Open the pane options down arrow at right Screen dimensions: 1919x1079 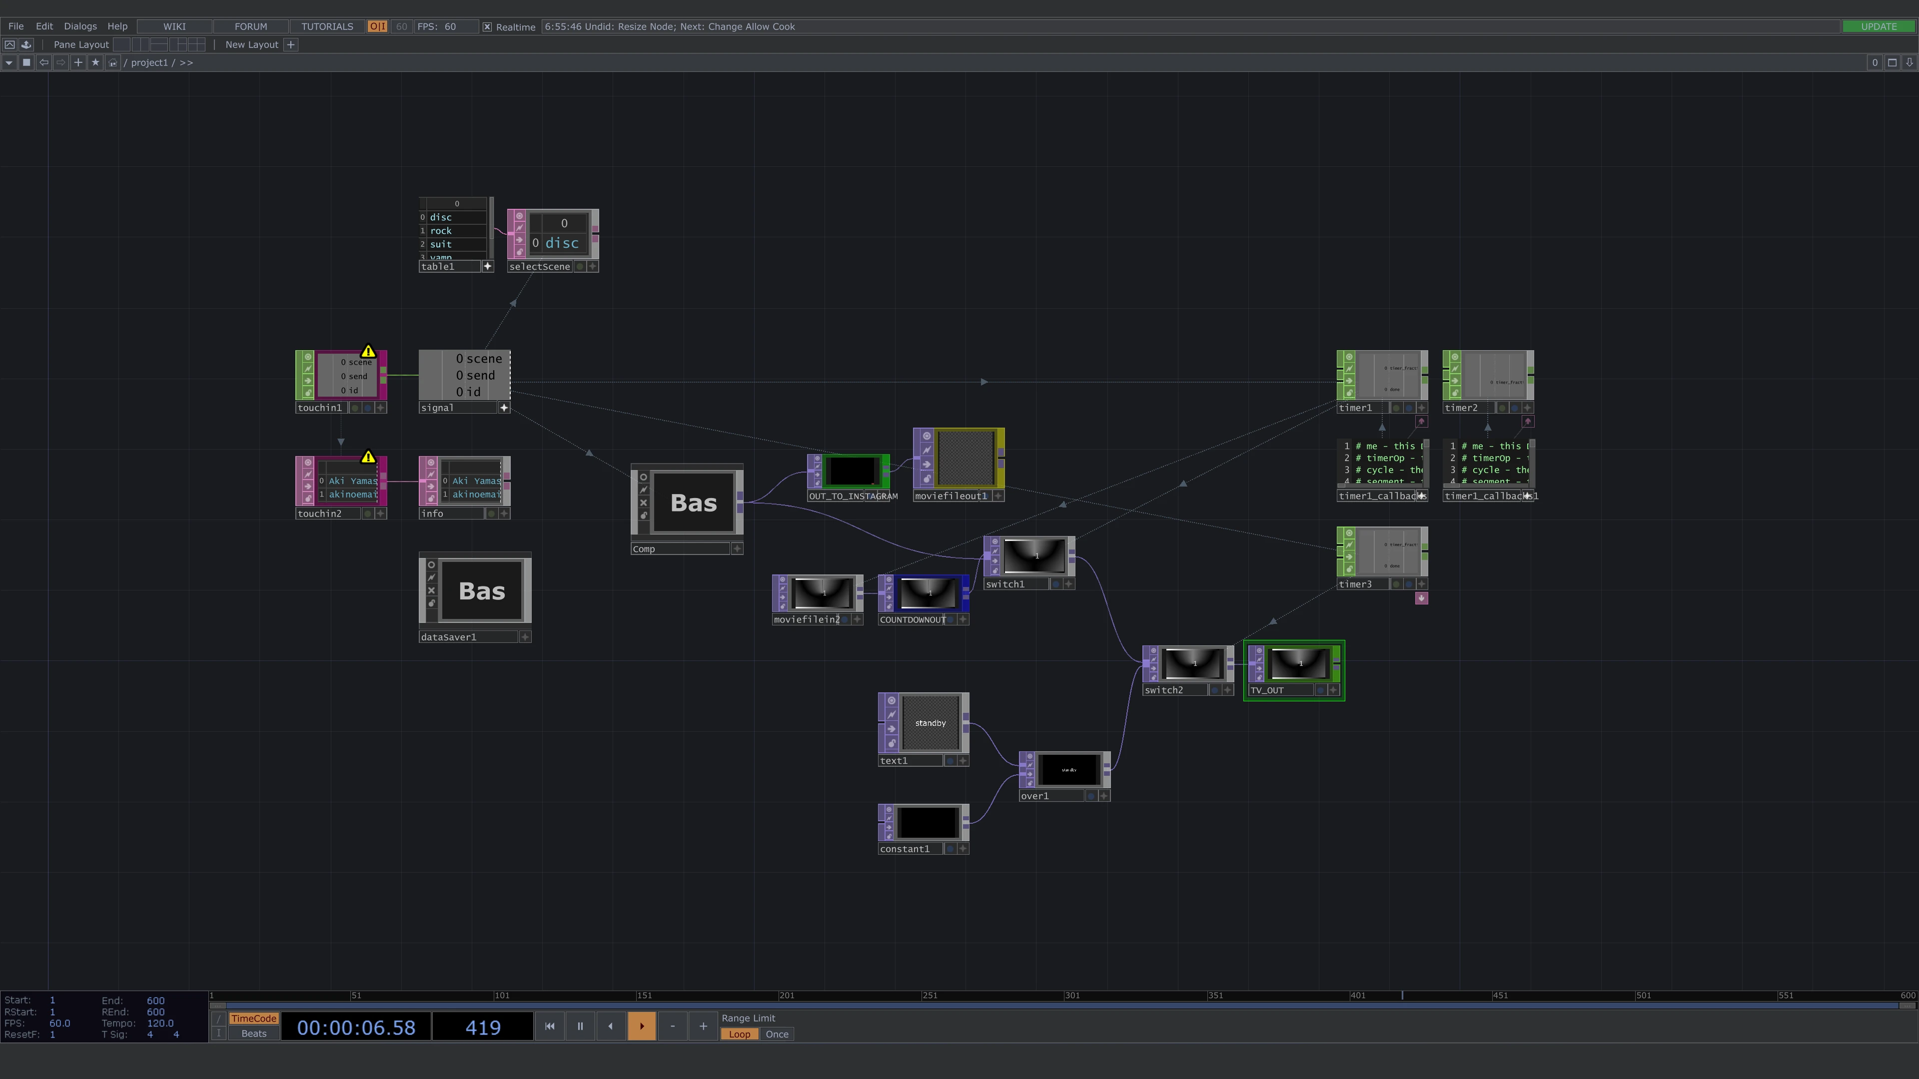pos(1910,62)
